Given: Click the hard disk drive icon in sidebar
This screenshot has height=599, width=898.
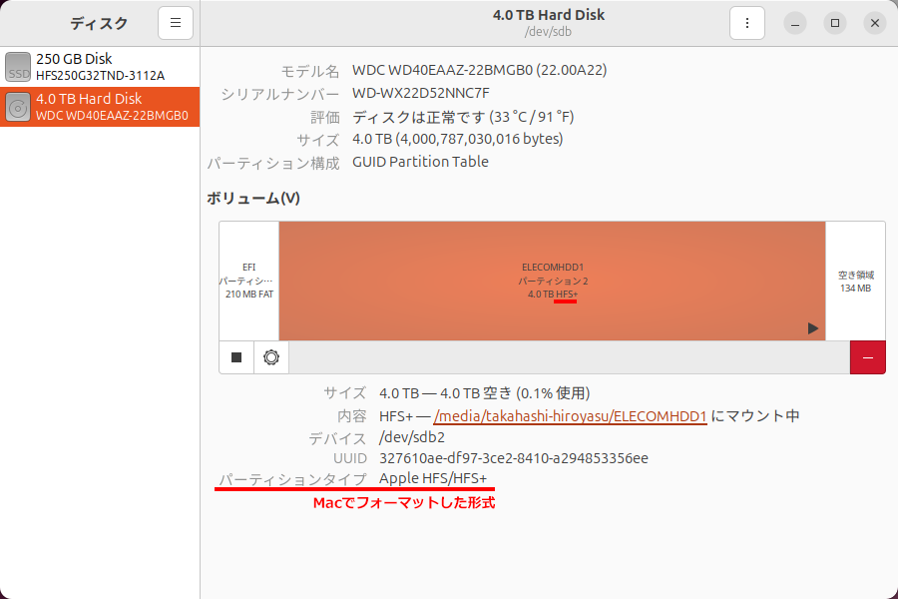Looking at the screenshot, I should [x=18, y=107].
